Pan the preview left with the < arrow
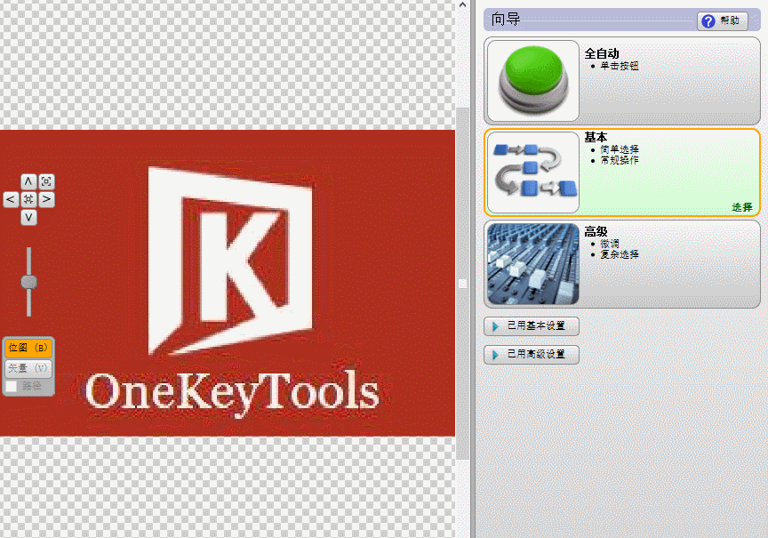 (11, 199)
